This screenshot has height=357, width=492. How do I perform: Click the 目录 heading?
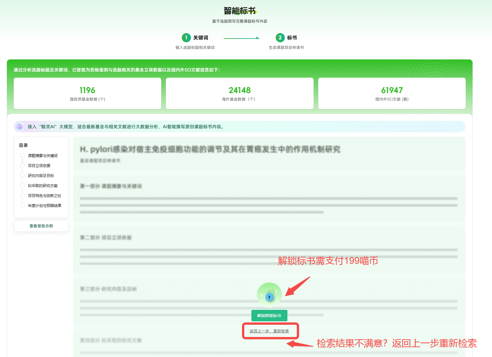click(x=23, y=145)
